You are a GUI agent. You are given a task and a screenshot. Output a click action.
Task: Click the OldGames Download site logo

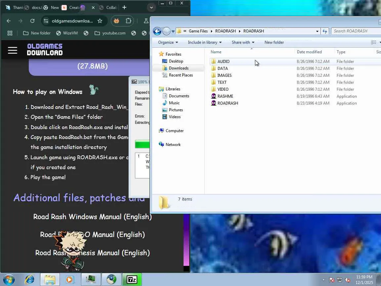(45, 49)
